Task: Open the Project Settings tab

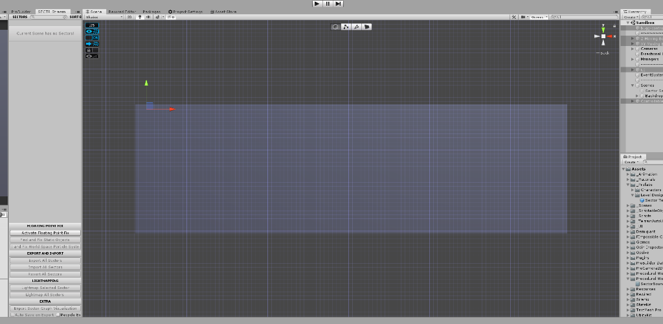Action: coord(185,12)
